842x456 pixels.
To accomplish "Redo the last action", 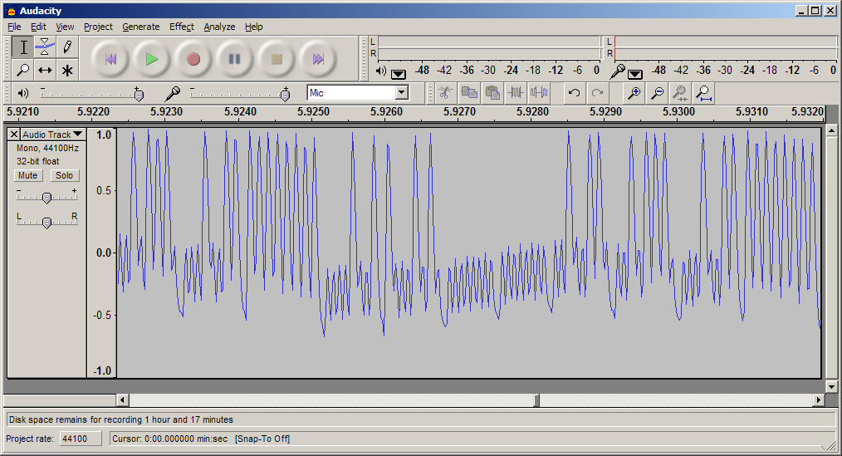I will click(597, 93).
